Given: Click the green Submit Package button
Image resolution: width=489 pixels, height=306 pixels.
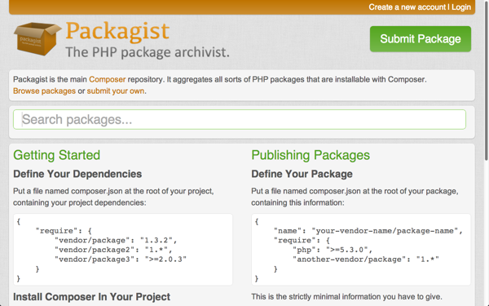Looking at the screenshot, I should pyautogui.click(x=421, y=39).
